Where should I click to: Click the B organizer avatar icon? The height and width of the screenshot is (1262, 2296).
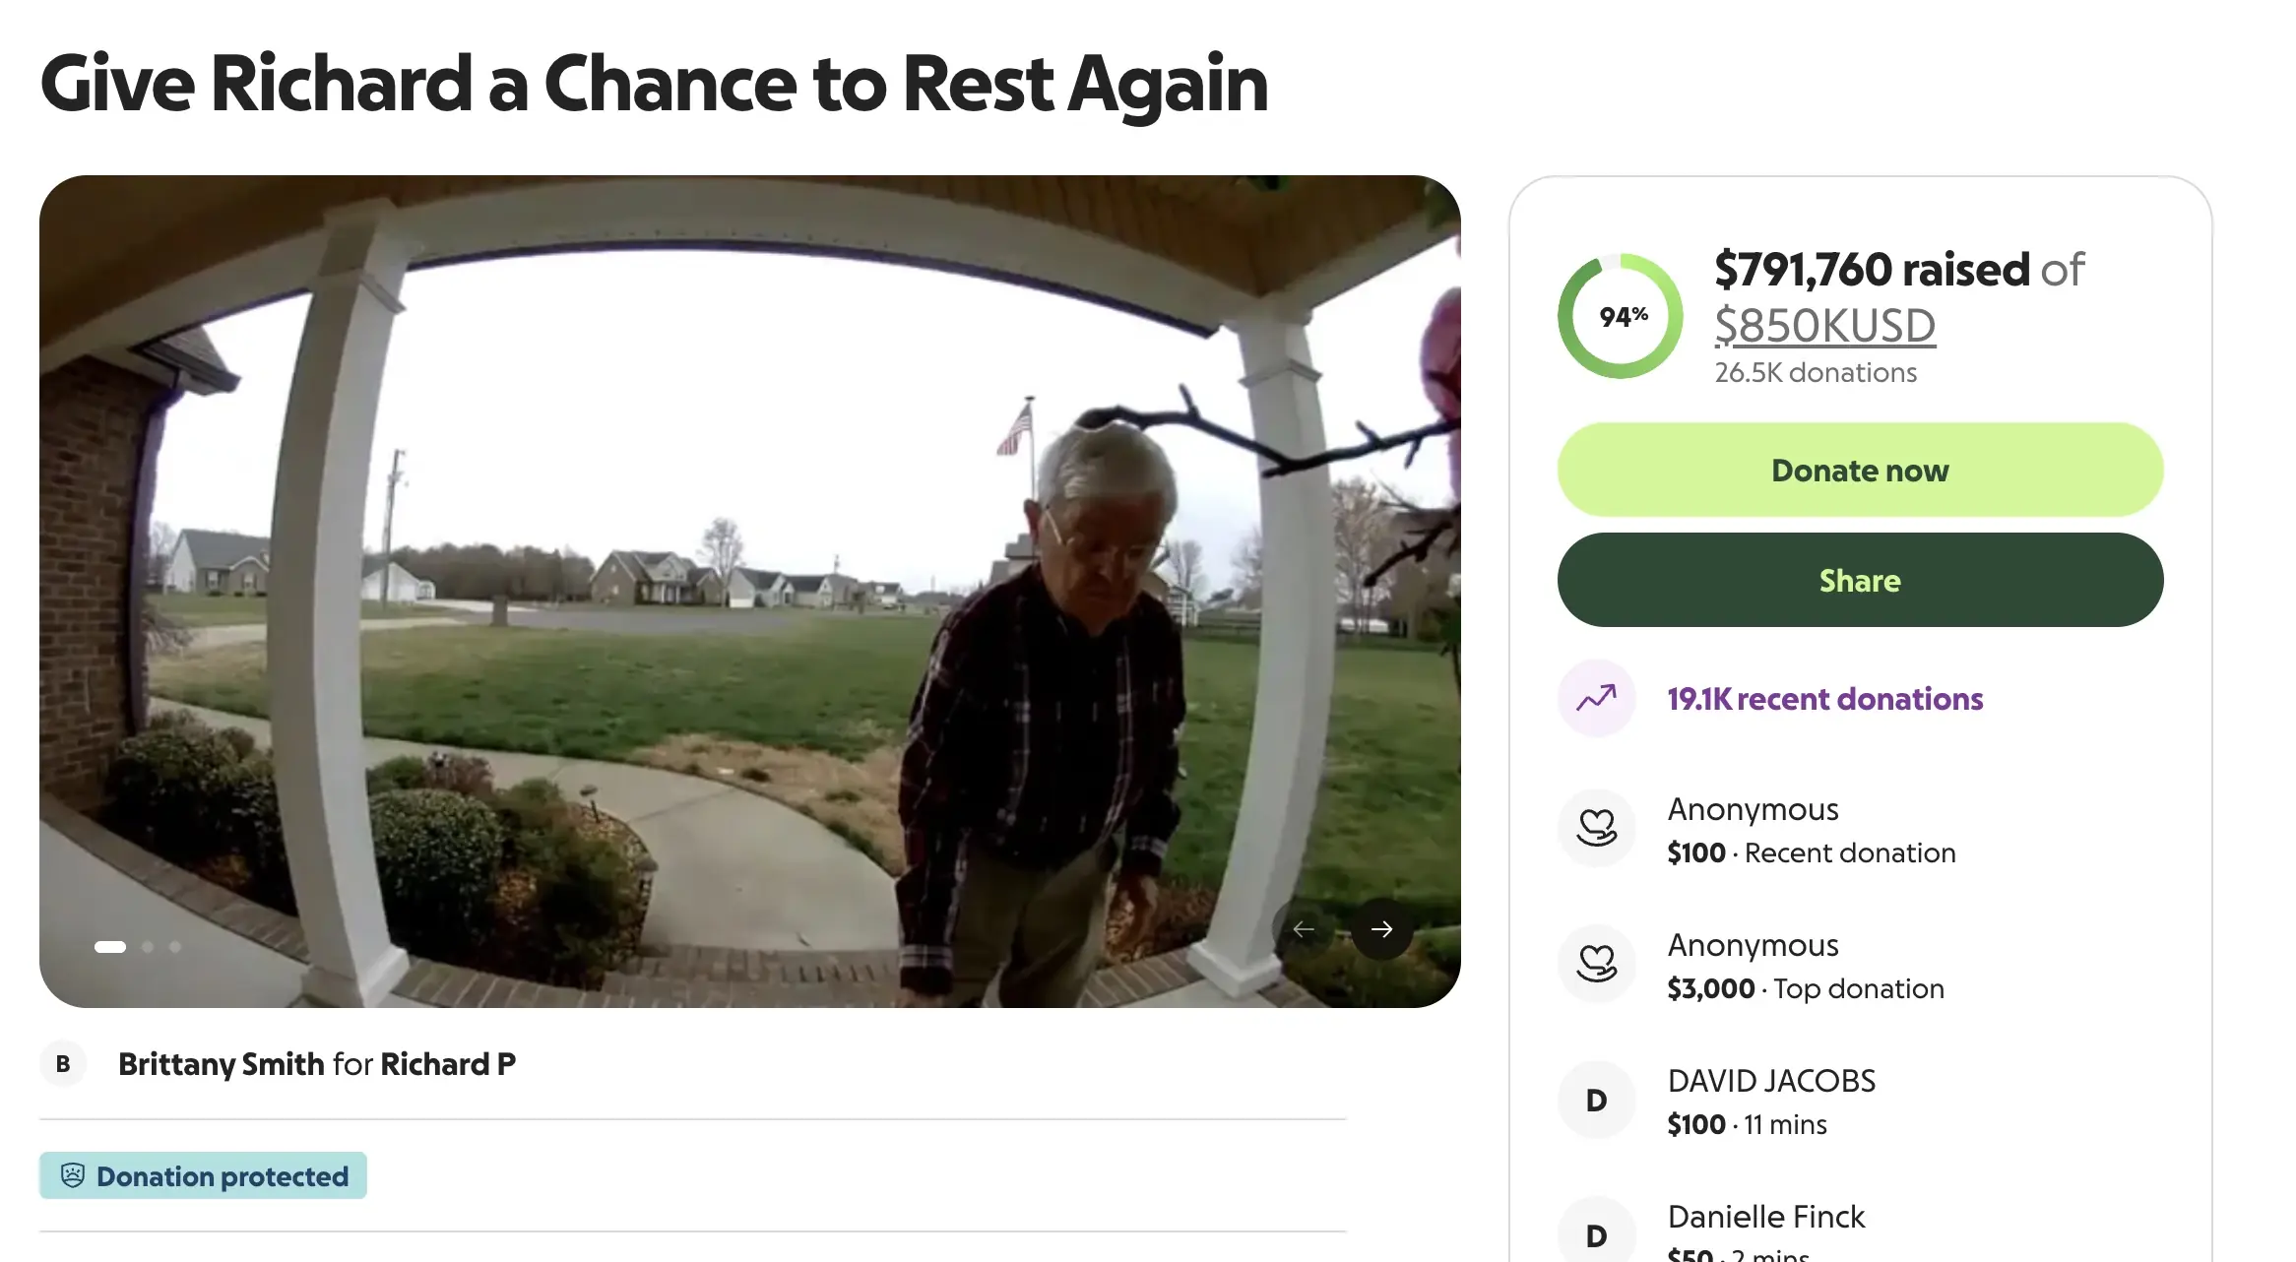pos(63,1063)
